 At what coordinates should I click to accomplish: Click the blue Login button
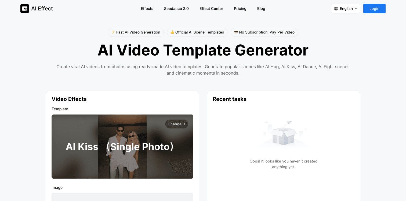pos(374,9)
